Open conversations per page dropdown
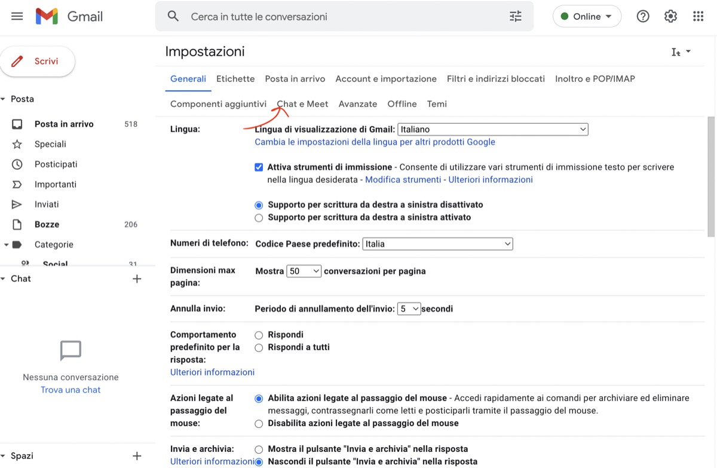Image resolution: width=717 pixels, height=468 pixels. 304,271
